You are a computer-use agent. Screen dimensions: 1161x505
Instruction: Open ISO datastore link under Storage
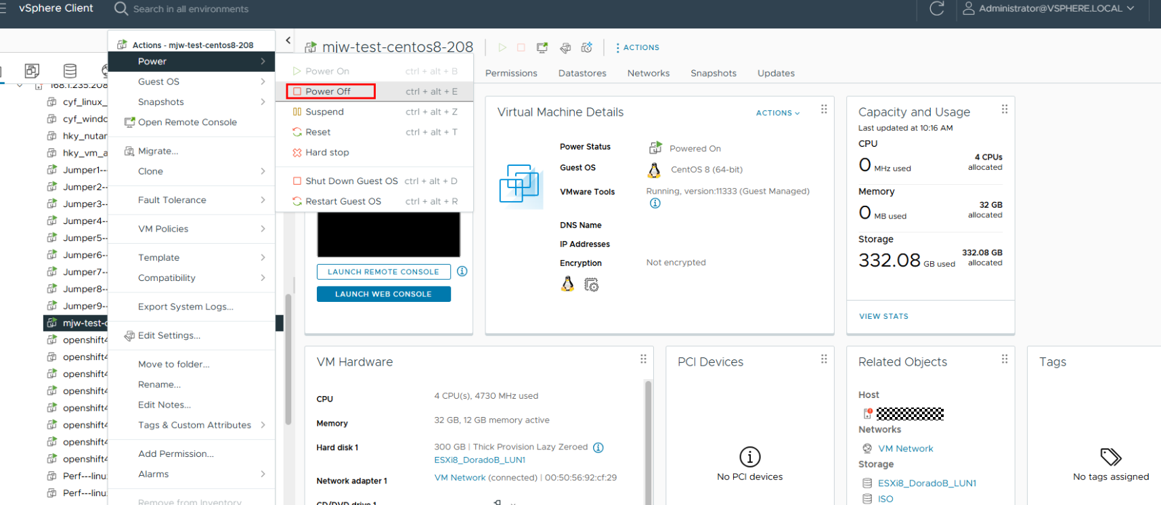click(885, 499)
